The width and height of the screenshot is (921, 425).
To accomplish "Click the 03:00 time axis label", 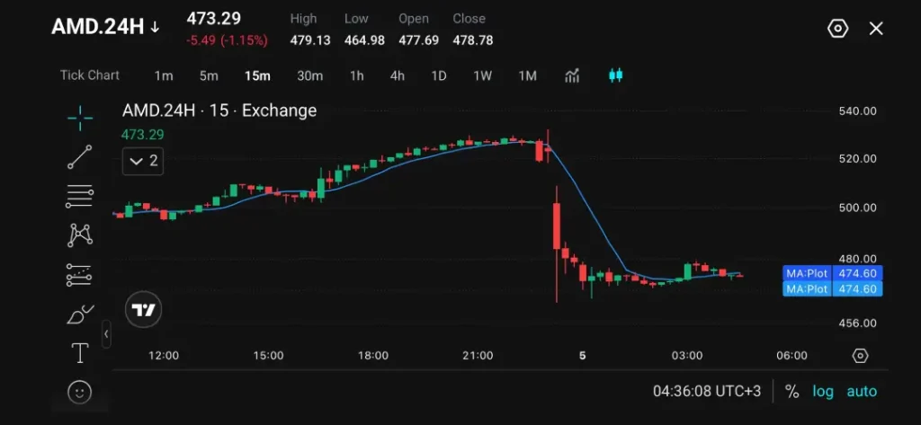I will (x=687, y=356).
